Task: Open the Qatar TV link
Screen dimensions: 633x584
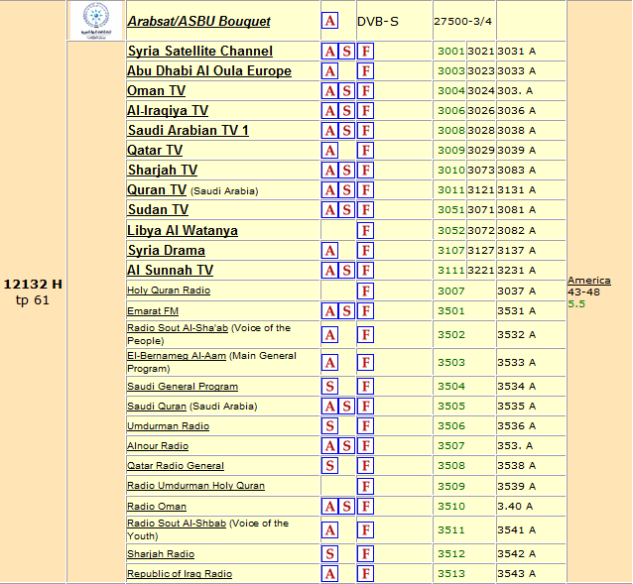Action: point(155,150)
